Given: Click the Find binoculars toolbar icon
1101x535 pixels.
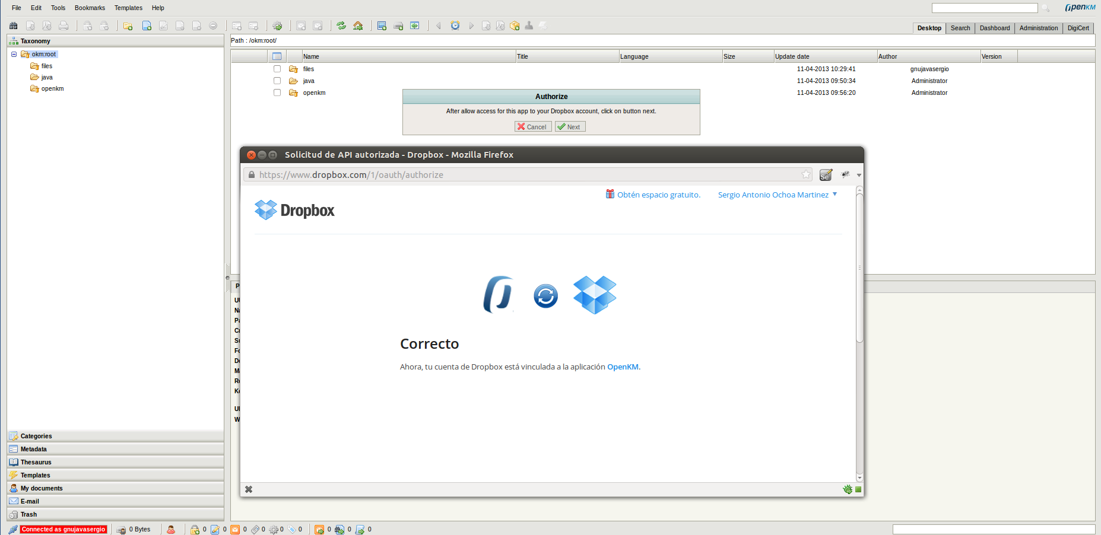Looking at the screenshot, I should pyautogui.click(x=14, y=26).
